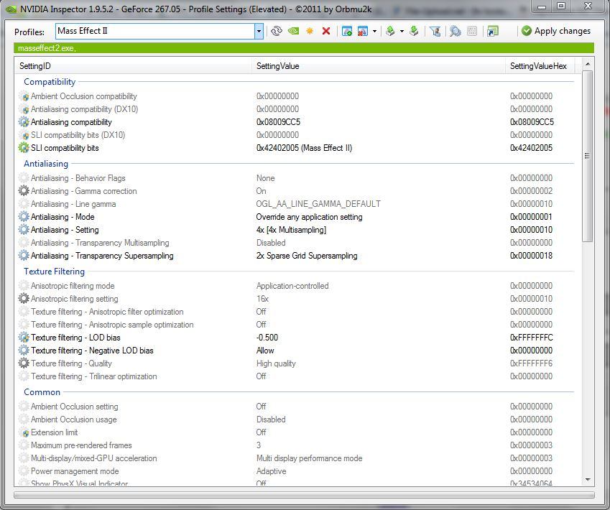Select the Maximum pre-rendered frames row
610x510 pixels.
click(296, 445)
